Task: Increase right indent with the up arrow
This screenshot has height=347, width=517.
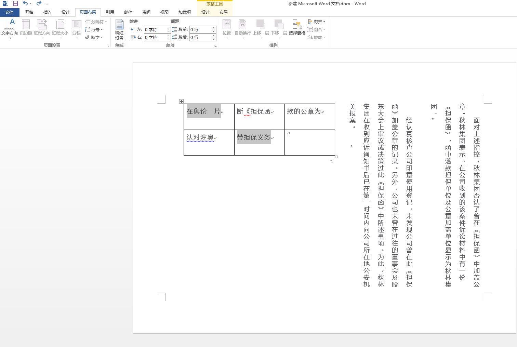Action: (x=168, y=36)
